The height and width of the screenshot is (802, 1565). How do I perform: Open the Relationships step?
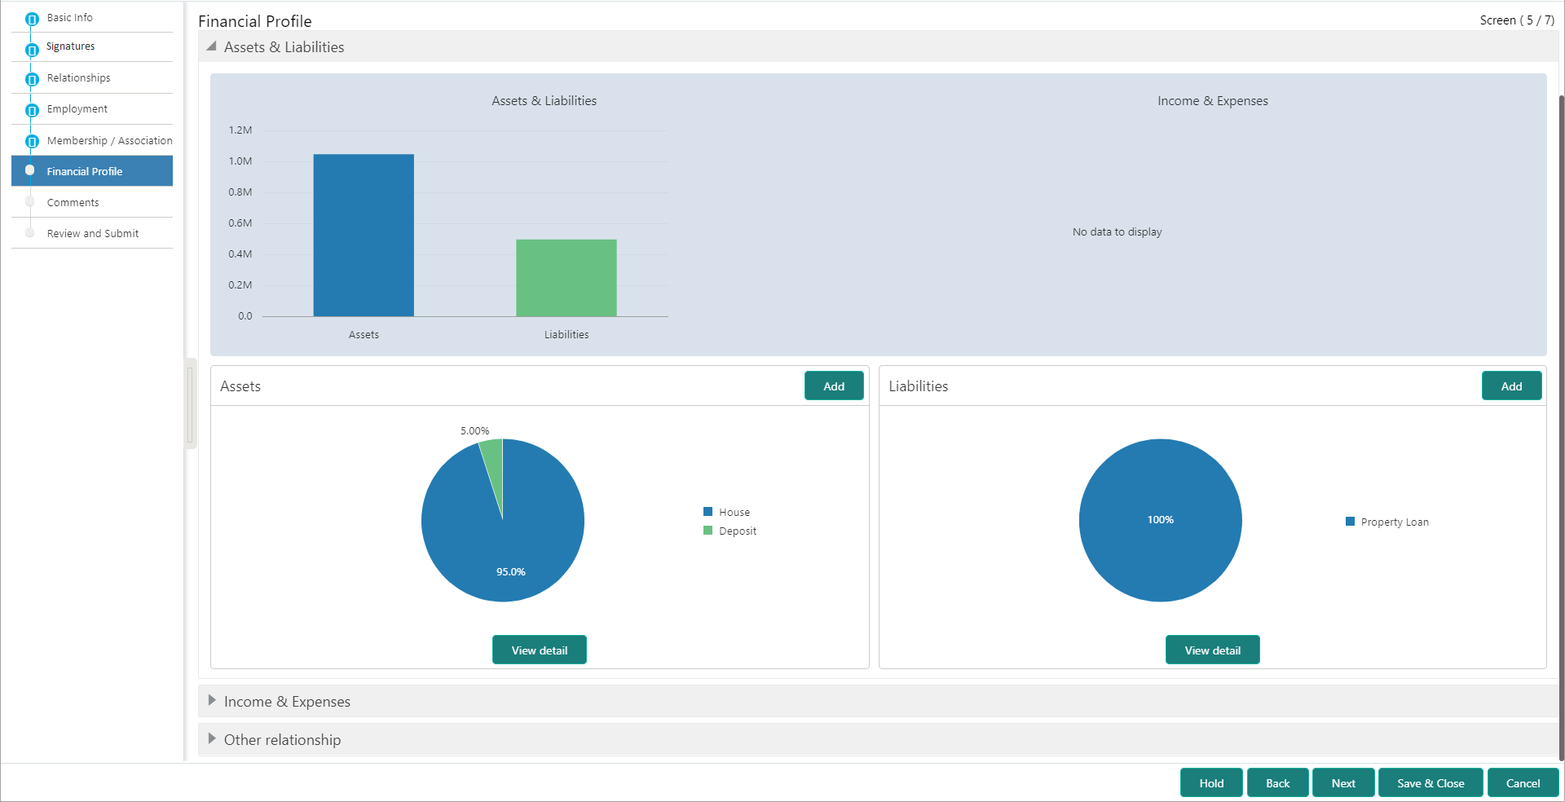click(x=78, y=77)
